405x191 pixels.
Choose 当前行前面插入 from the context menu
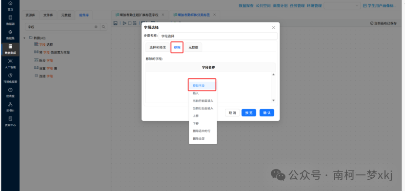203,101
